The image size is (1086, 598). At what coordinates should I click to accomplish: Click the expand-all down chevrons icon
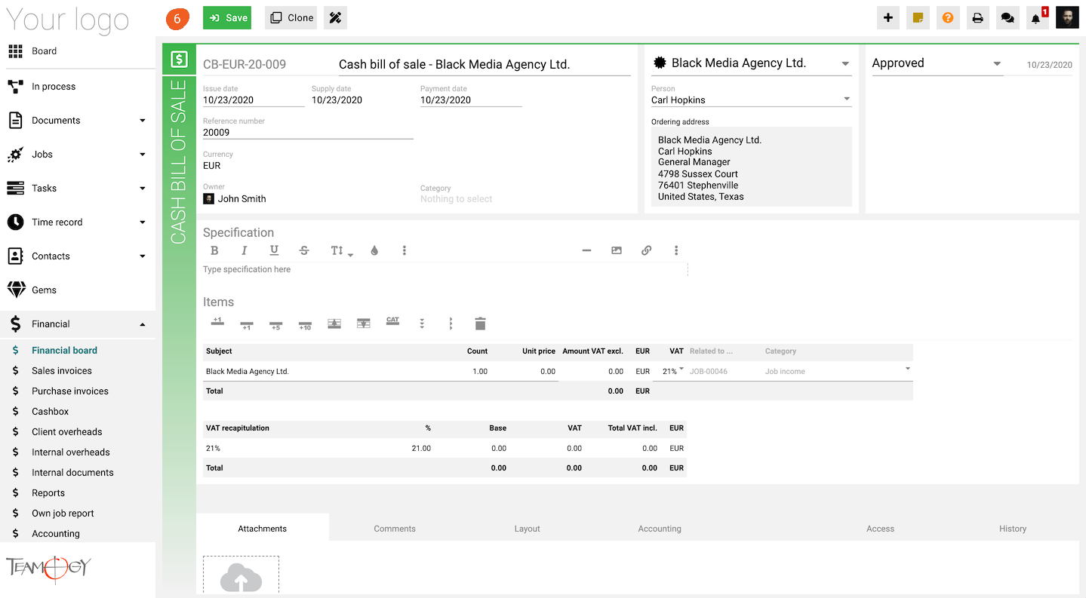pos(422,324)
